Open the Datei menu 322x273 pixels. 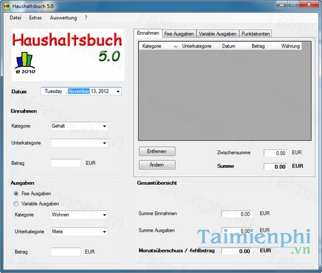click(15, 18)
